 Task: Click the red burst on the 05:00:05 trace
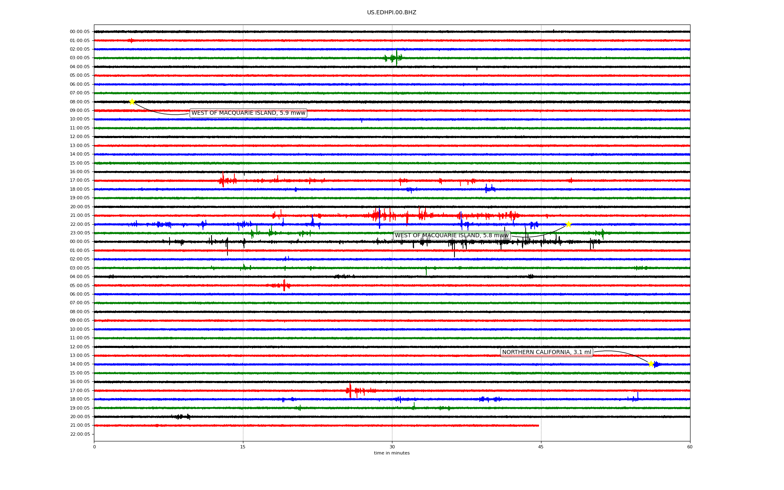pos(284,285)
